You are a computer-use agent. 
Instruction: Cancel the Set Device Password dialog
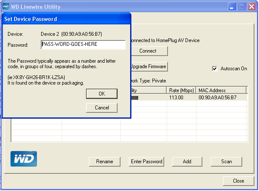[x=102, y=108]
